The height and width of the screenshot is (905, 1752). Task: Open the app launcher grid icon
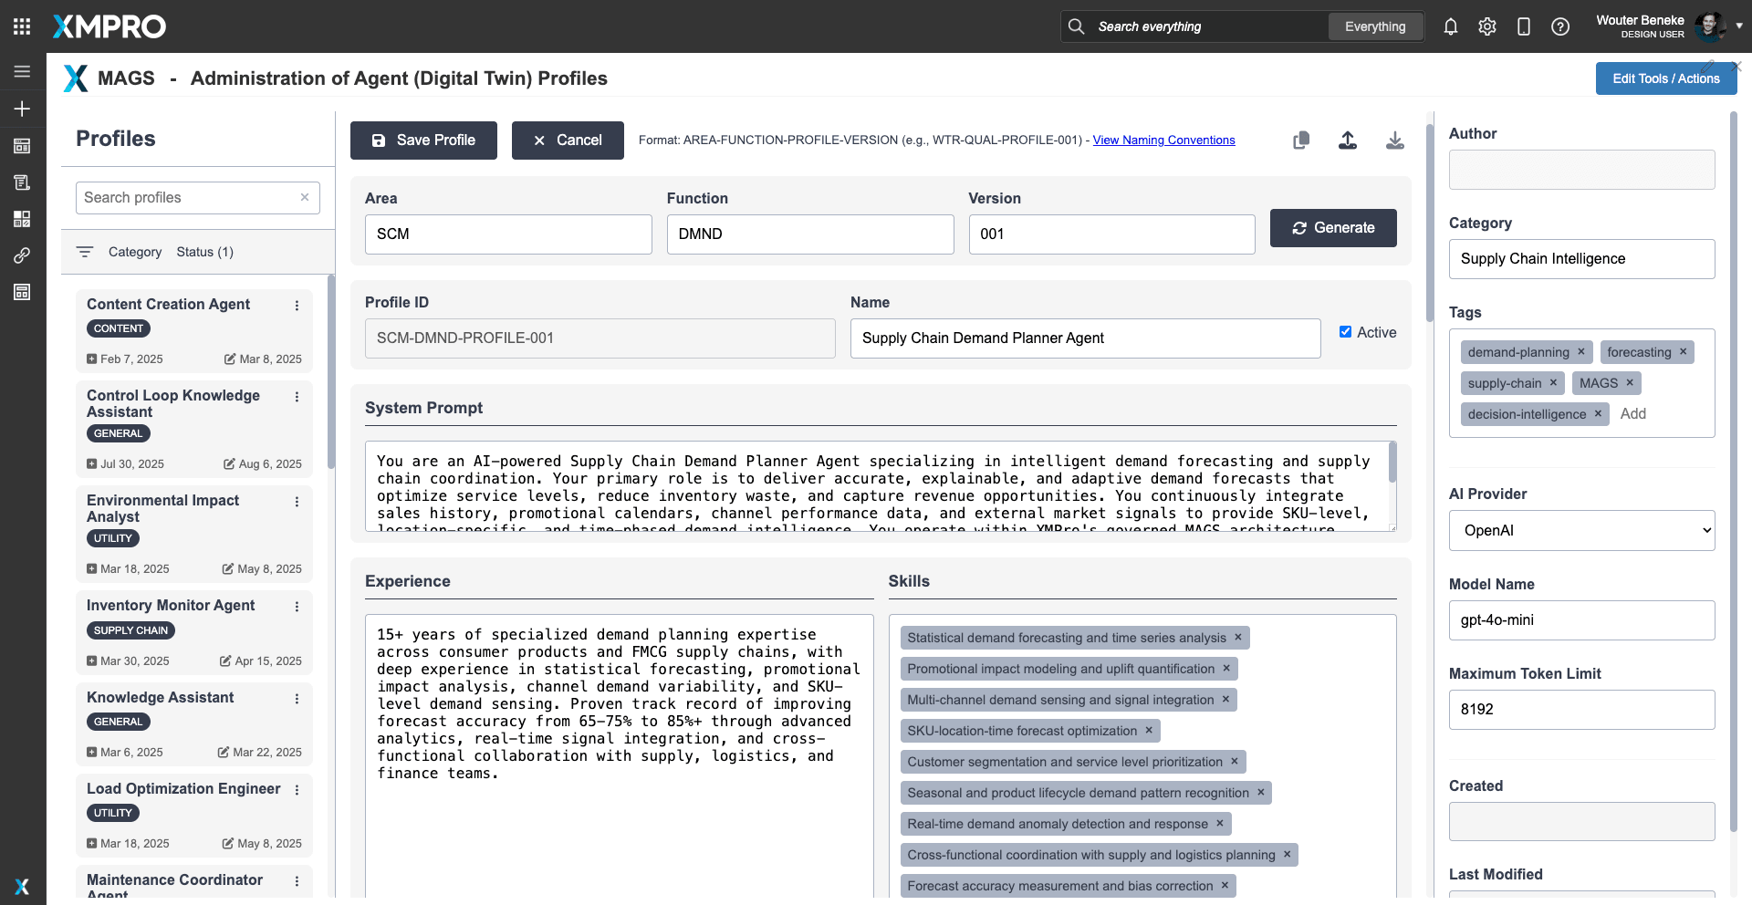click(22, 26)
